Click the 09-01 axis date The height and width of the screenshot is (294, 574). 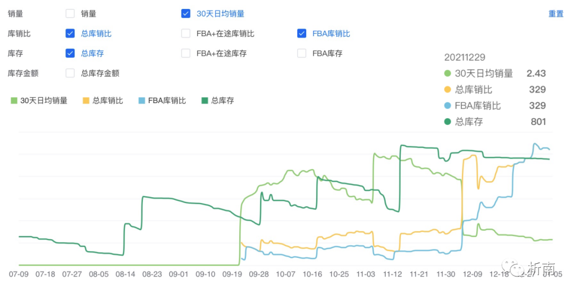179,274
